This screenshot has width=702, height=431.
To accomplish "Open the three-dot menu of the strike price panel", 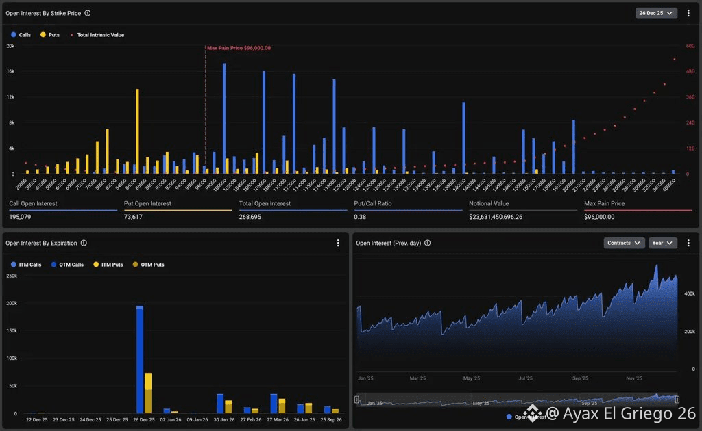I will (x=688, y=13).
